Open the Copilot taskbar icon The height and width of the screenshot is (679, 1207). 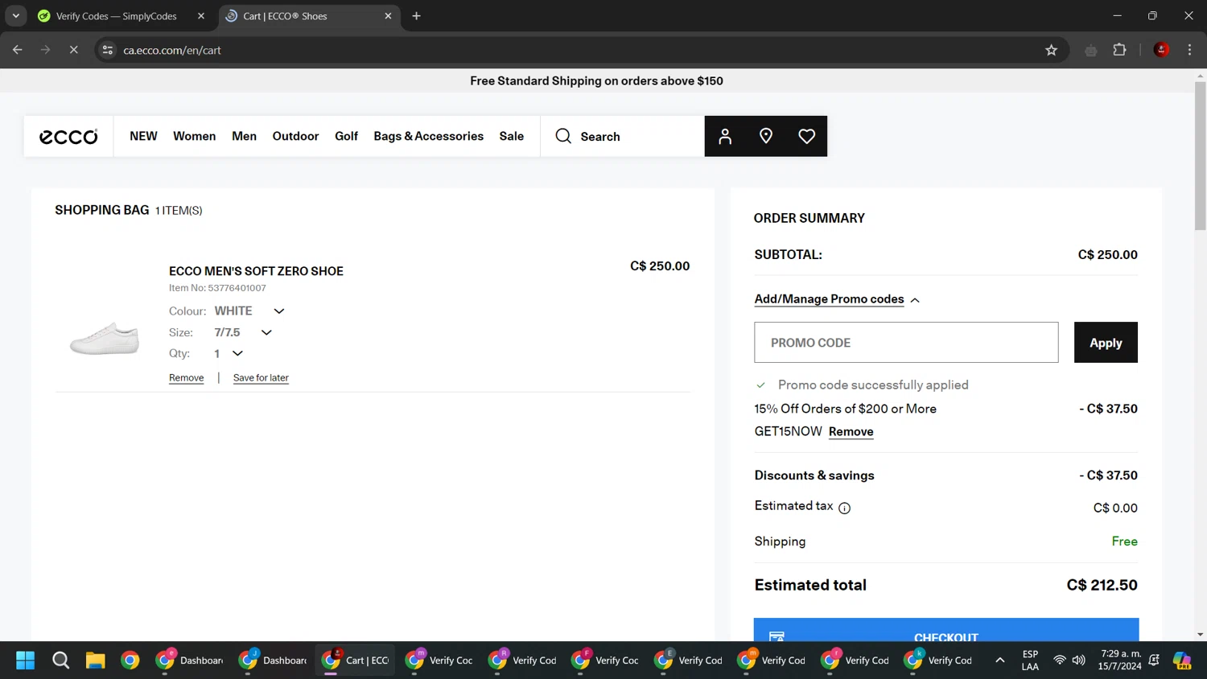pos(1182,660)
